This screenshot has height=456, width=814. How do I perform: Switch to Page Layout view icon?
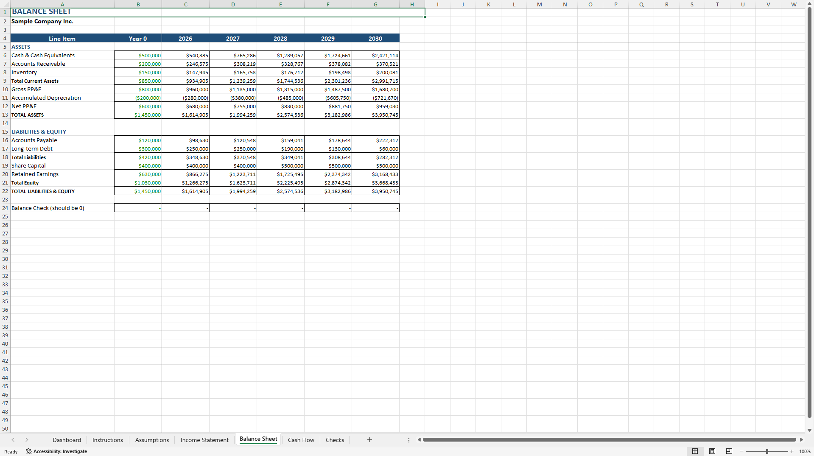pos(712,451)
